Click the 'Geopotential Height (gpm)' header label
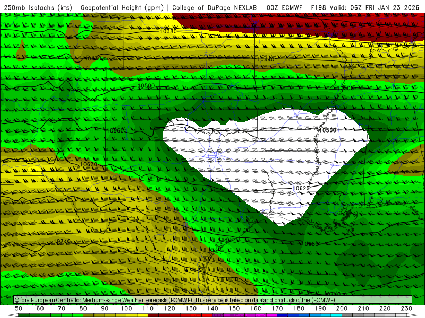The height and width of the screenshot is (318, 425). tap(122, 8)
